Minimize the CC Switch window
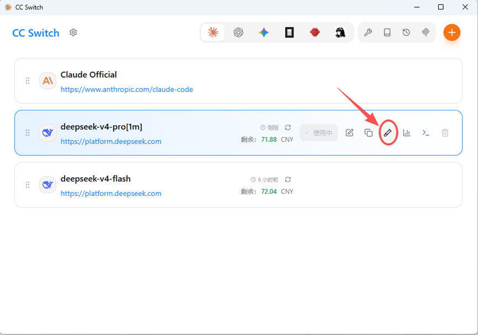The image size is (478, 335). pyautogui.click(x=417, y=7)
